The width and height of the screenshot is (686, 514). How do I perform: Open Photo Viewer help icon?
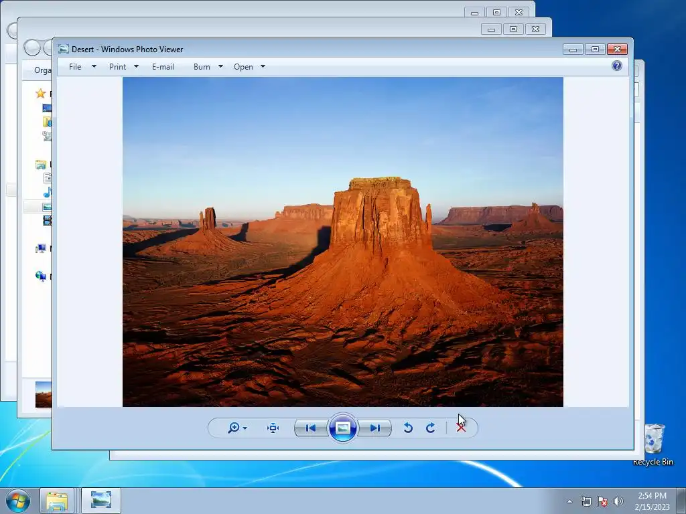coord(617,66)
